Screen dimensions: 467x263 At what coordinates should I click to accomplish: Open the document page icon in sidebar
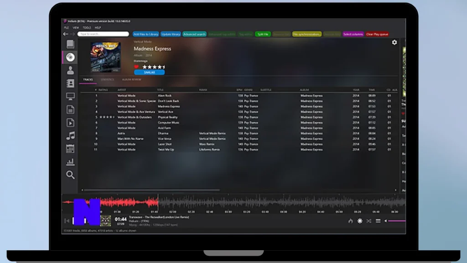point(70,110)
